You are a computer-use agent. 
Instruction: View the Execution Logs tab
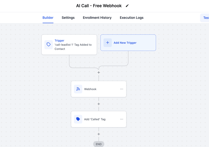132,18
